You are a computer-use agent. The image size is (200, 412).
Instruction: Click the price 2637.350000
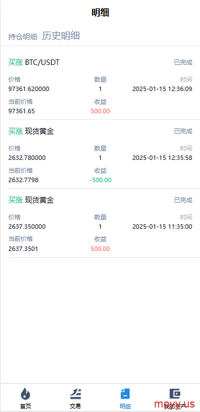(x=27, y=227)
